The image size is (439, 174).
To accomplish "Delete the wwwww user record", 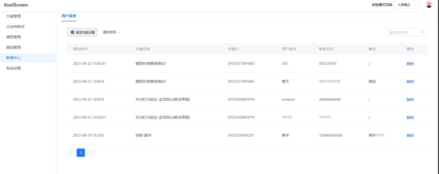I will 410,100.
